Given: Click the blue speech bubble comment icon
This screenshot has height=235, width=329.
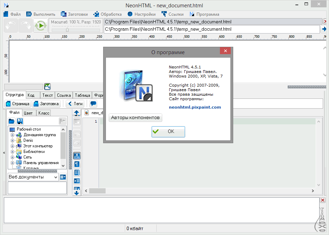Looking at the screenshot, I should 93,104.
